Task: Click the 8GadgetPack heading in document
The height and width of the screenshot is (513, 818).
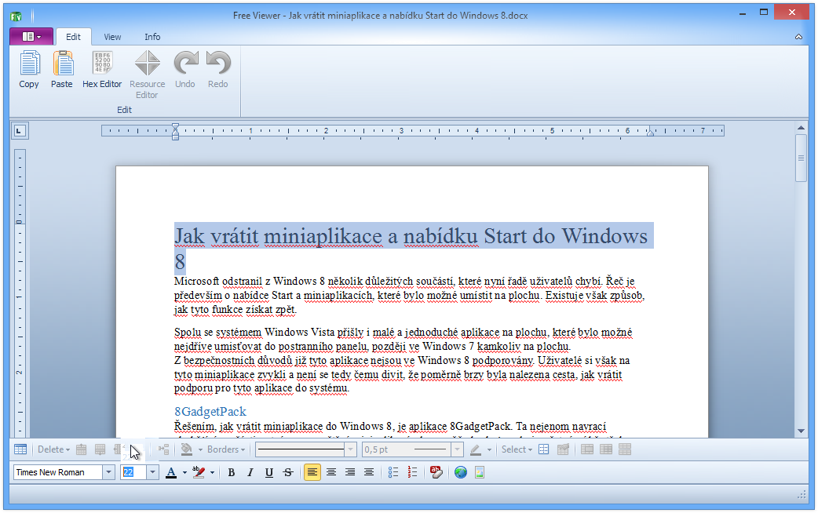Action: tap(210, 411)
